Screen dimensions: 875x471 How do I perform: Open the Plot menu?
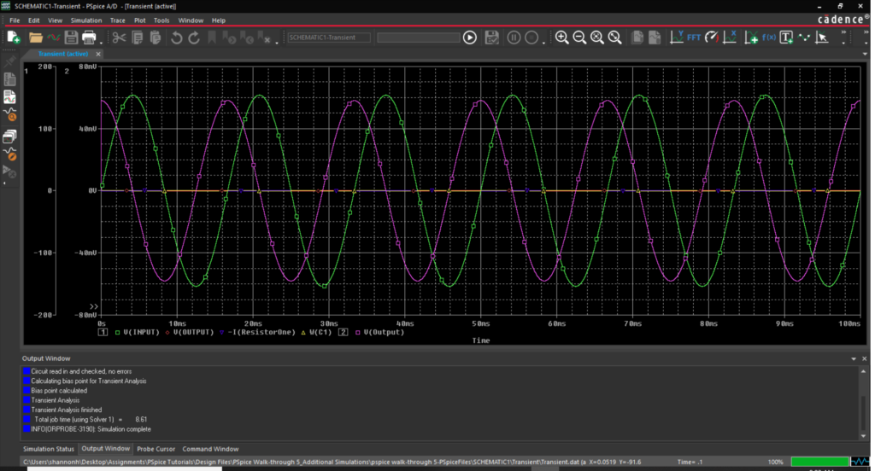[x=139, y=20]
